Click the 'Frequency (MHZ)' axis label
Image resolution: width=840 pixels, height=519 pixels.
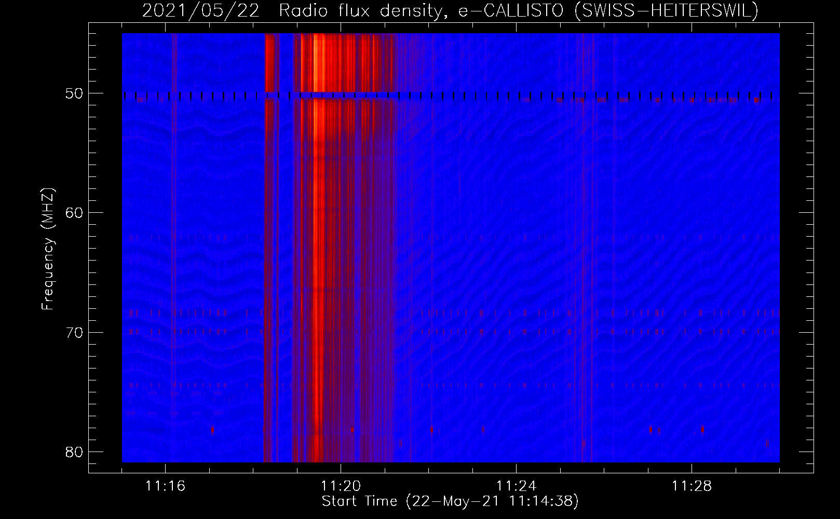pyautogui.click(x=48, y=249)
